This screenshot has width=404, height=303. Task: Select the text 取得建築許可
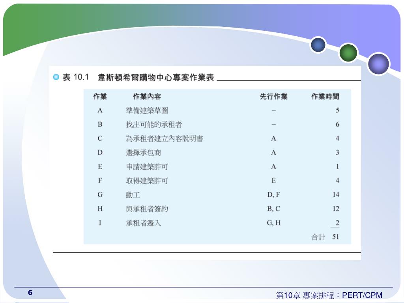point(147,181)
